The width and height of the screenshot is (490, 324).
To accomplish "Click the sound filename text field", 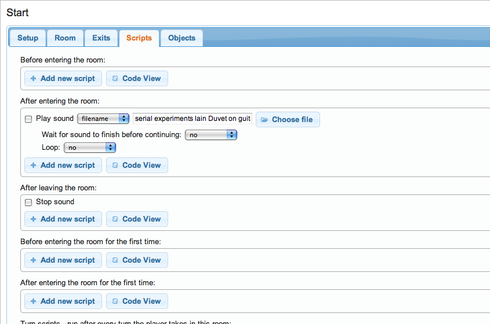I will (193, 119).
